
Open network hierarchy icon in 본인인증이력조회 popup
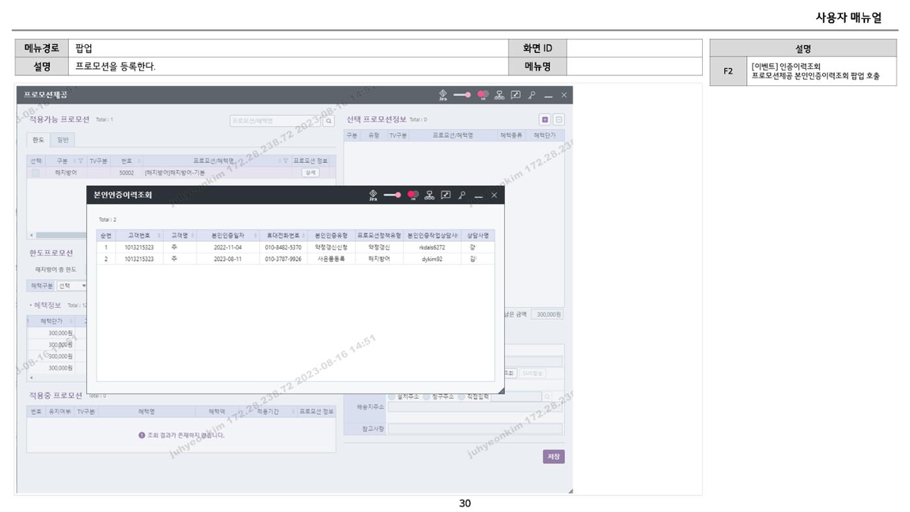430,196
